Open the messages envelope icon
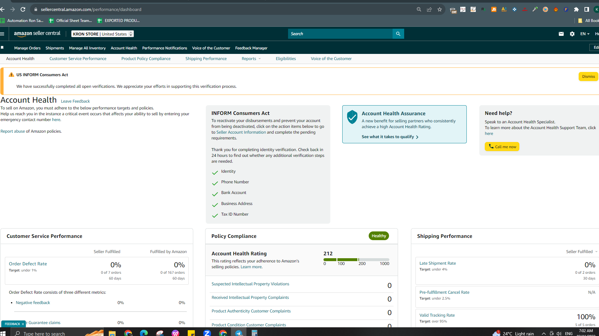 [x=561, y=34]
